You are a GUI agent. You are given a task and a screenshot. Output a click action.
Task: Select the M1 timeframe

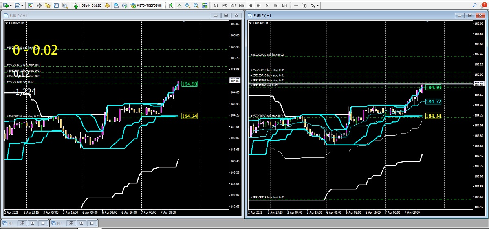click(216, 6)
